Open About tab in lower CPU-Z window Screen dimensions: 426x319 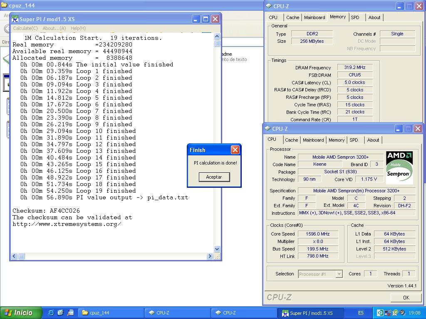pos(373,140)
